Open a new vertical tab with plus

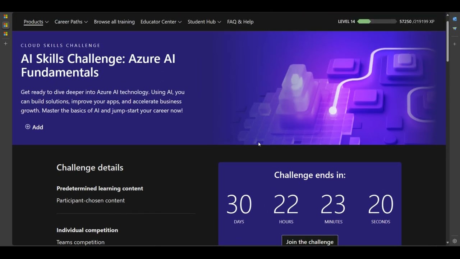pyautogui.click(x=5, y=44)
